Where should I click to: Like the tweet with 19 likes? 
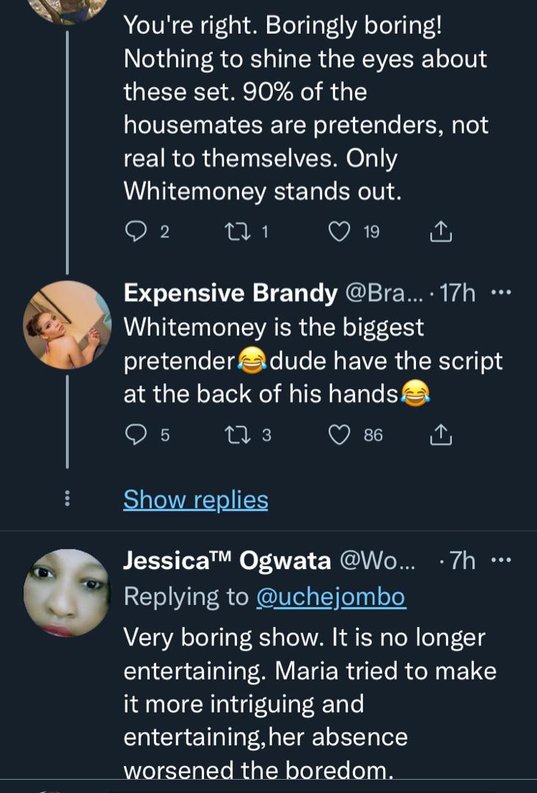click(339, 232)
